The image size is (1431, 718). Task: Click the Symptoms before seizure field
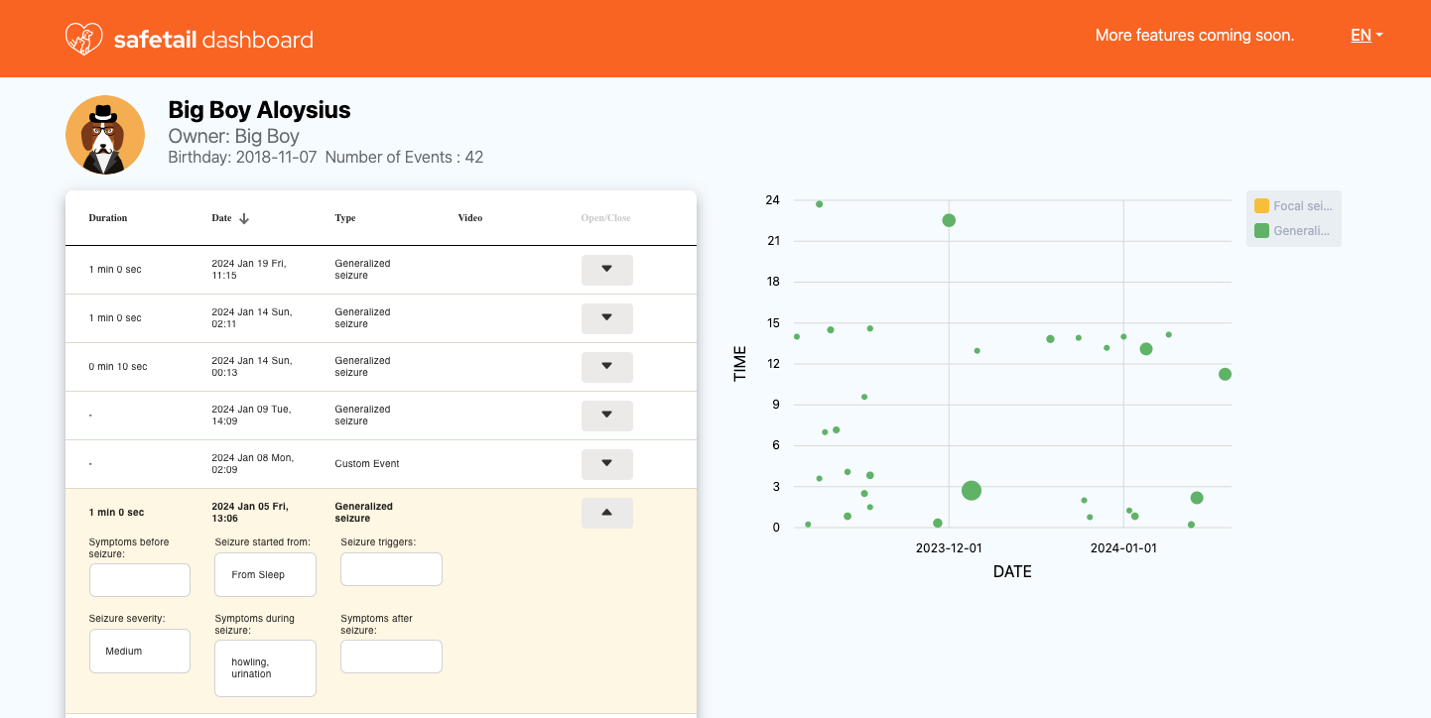click(139, 580)
